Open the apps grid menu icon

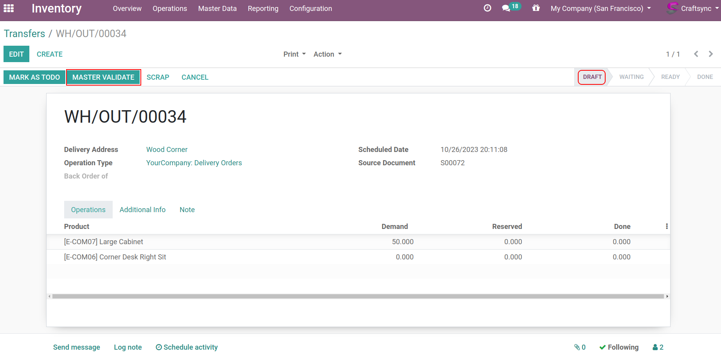[x=9, y=8]
